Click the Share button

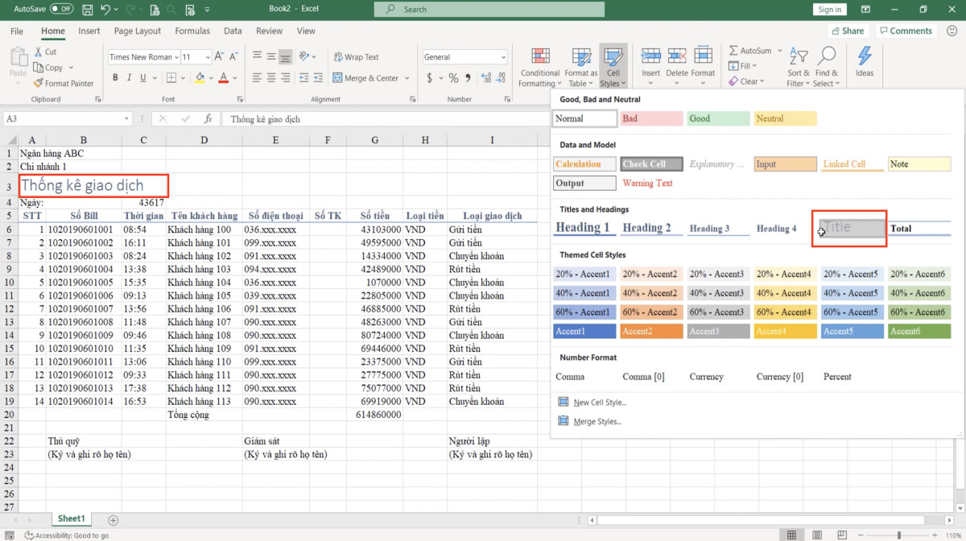coord(847,31)
